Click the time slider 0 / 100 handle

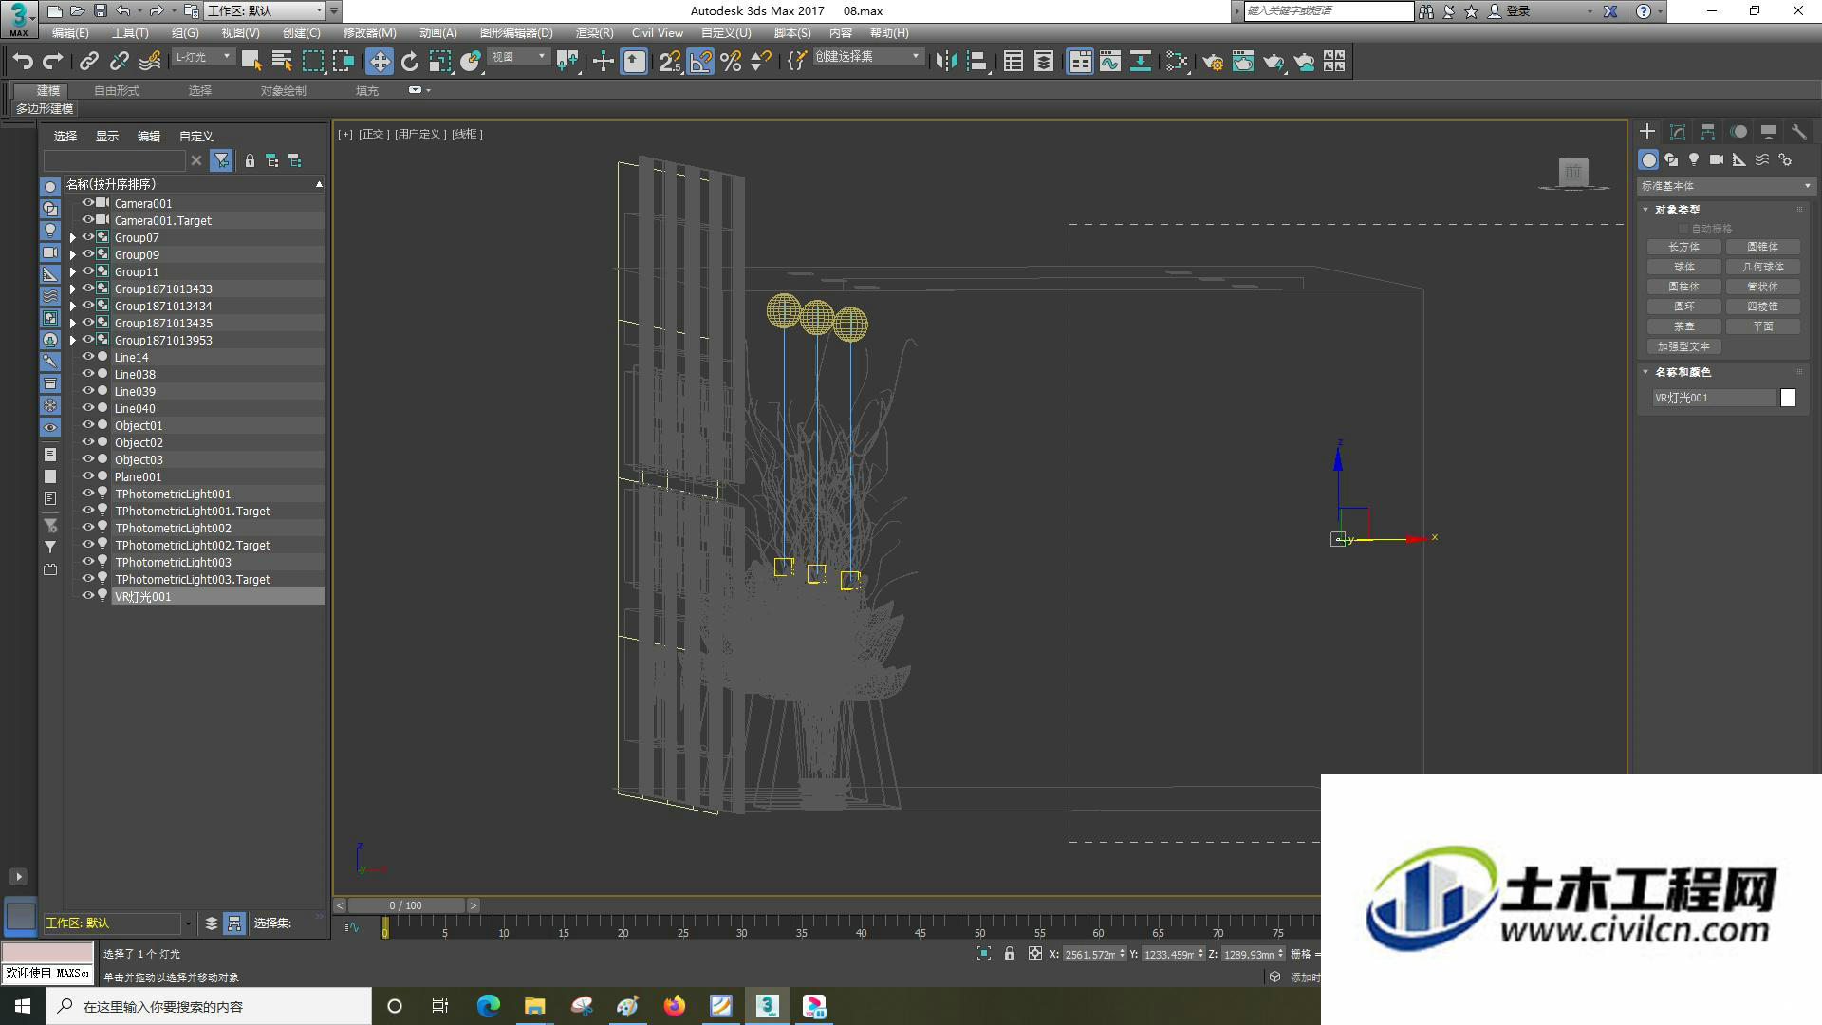(406, 905)
